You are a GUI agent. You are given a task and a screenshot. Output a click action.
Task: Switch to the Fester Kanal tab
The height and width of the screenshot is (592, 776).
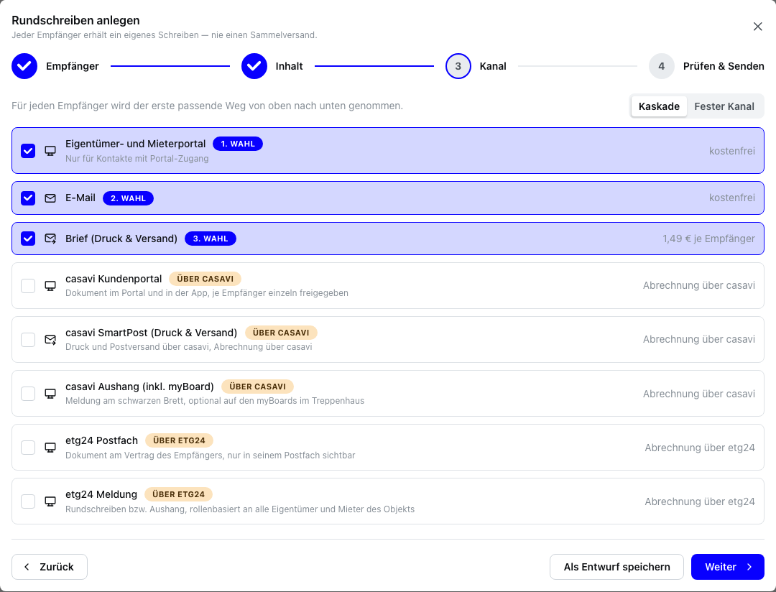pos(724,106)
